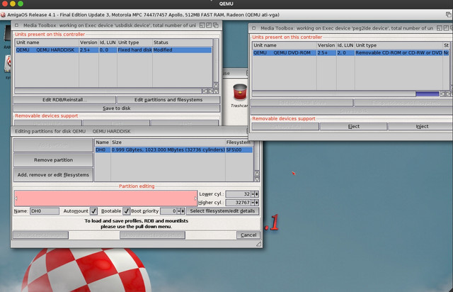The image size is (453, 292).
Task: Toggle the Automount checkbox
Action: pos(93,211)
